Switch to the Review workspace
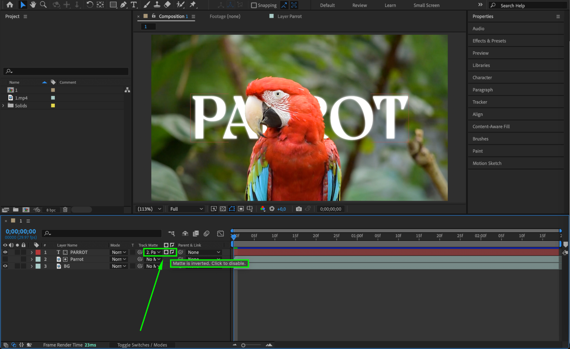This screenshot has width=570, height=349. pos(359,5)
